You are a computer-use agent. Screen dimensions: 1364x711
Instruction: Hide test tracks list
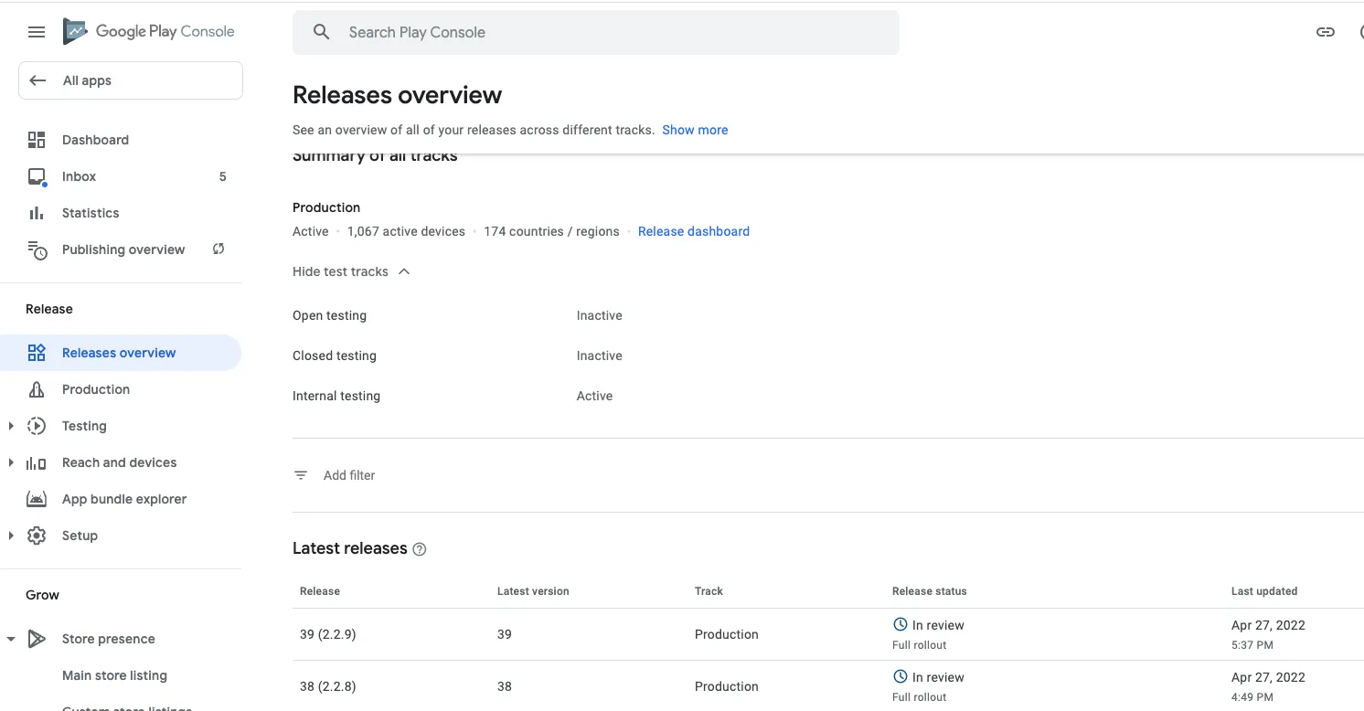tap(351, 271)
